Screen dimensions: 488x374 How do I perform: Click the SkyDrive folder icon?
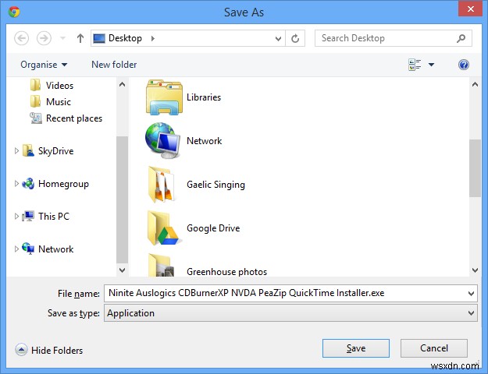pyautogui.click(x=28, y=150)
